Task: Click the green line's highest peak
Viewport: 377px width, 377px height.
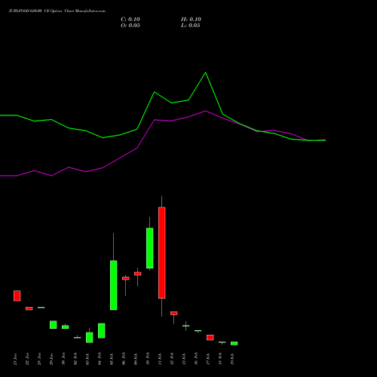Action: [206, 72]
